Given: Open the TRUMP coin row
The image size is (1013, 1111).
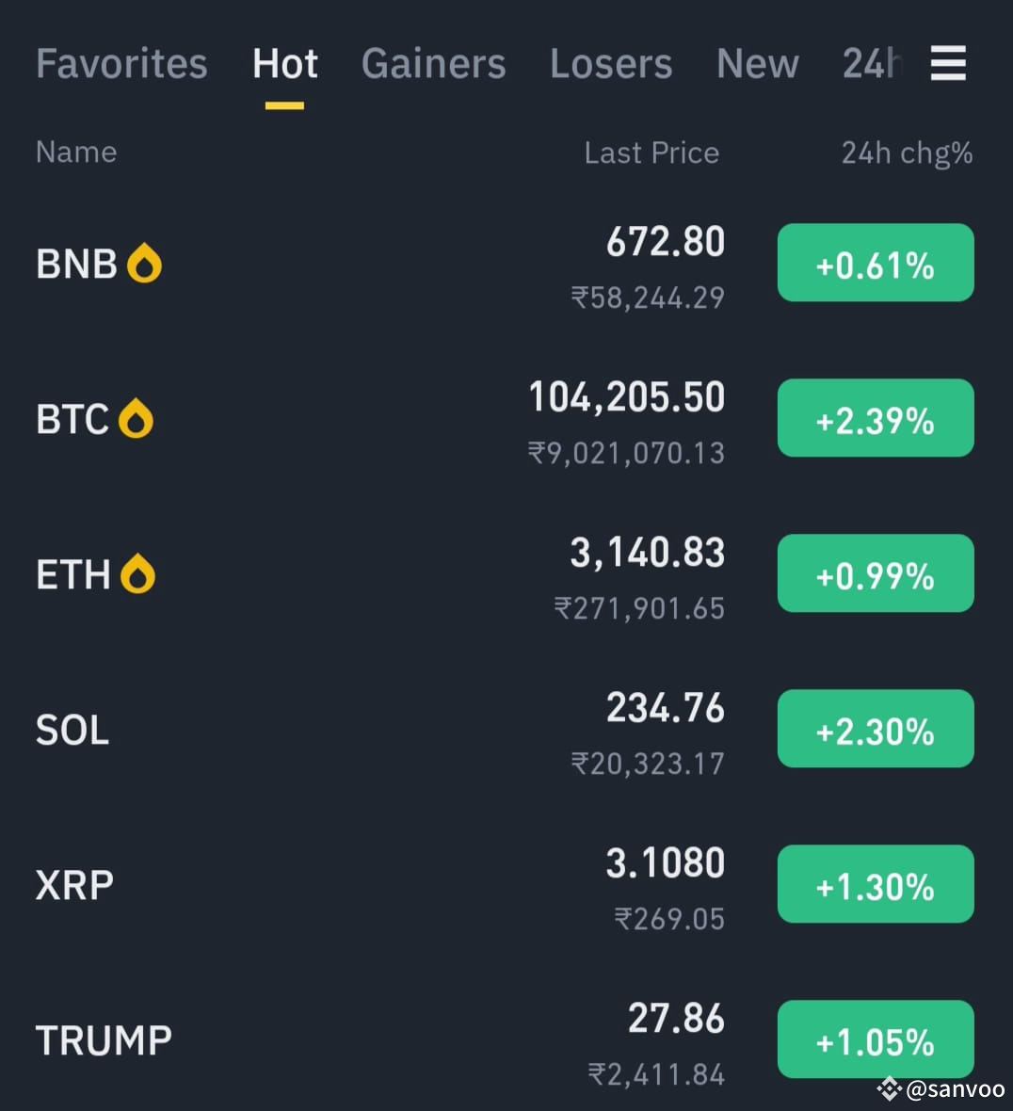Looking at the screenshot, I should coord(506,1039).
